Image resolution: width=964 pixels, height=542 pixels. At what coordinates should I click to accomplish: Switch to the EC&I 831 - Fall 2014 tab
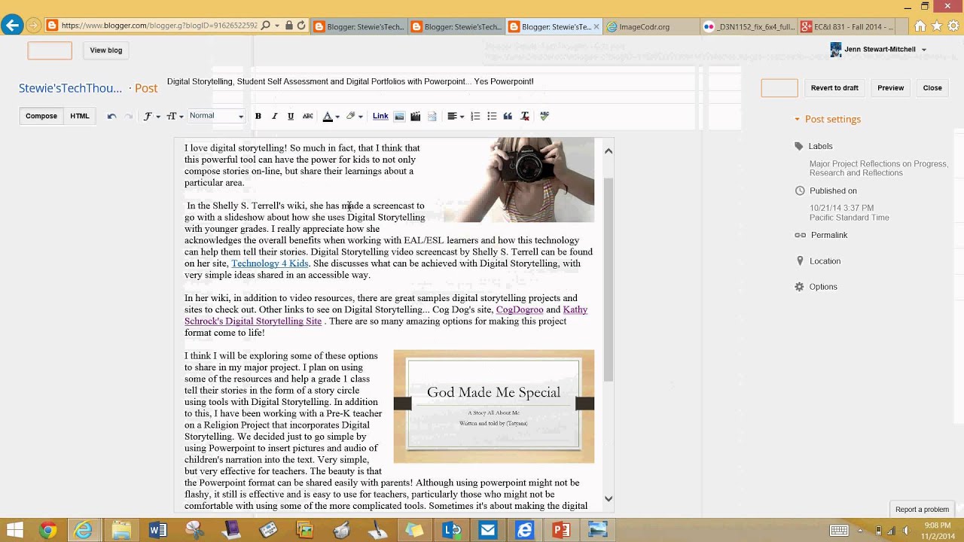[x=847, y=26]
